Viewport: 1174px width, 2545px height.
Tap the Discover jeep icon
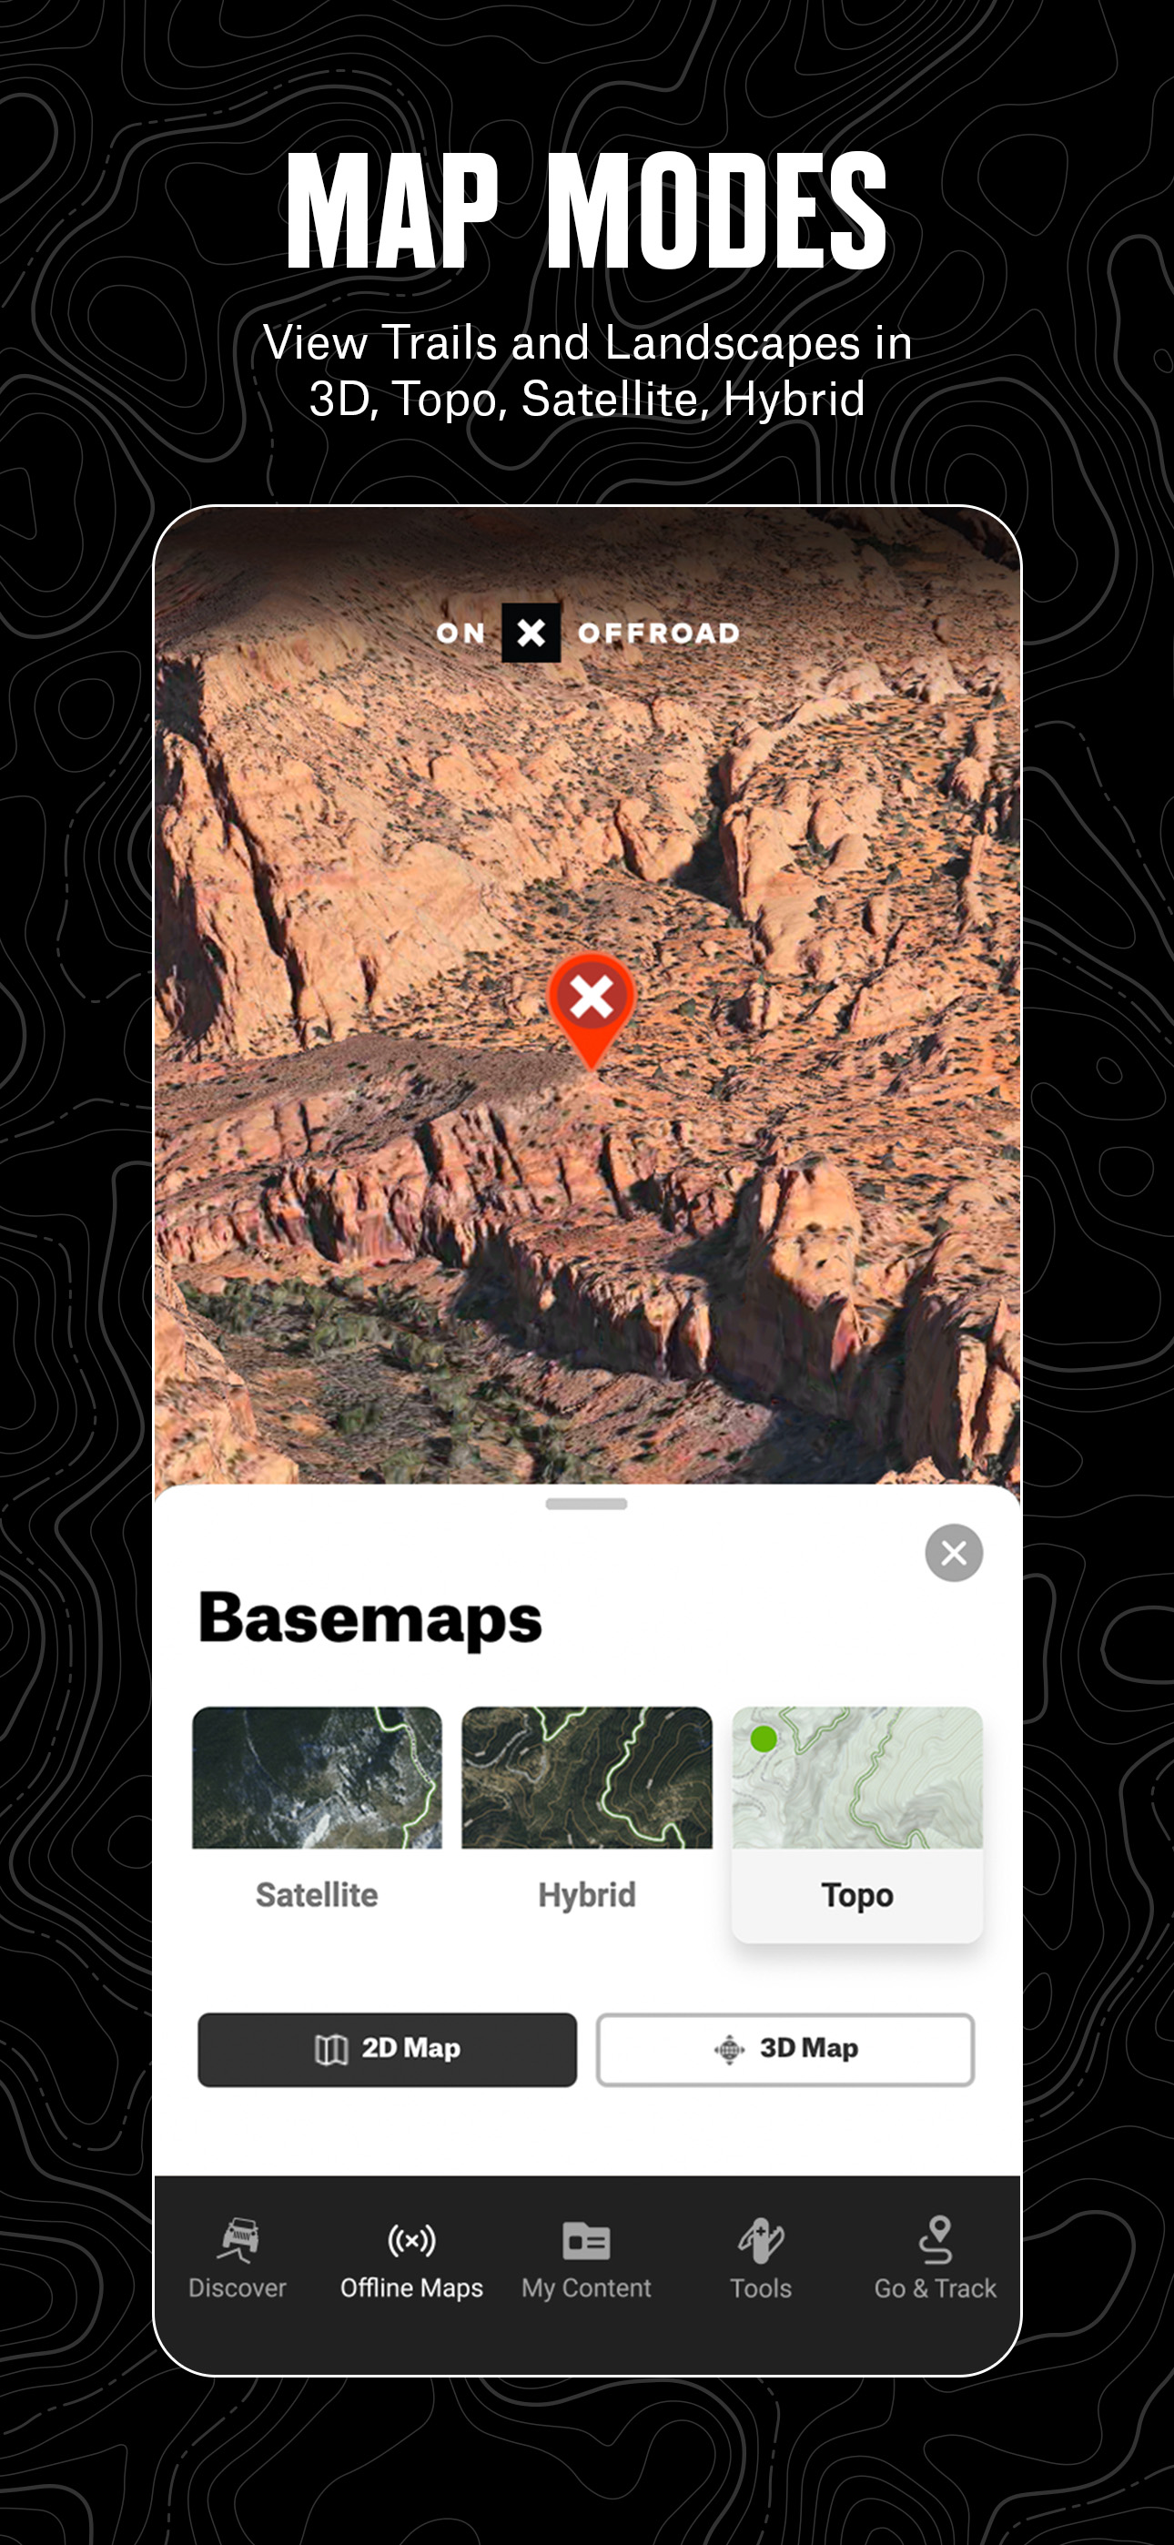238,2241
